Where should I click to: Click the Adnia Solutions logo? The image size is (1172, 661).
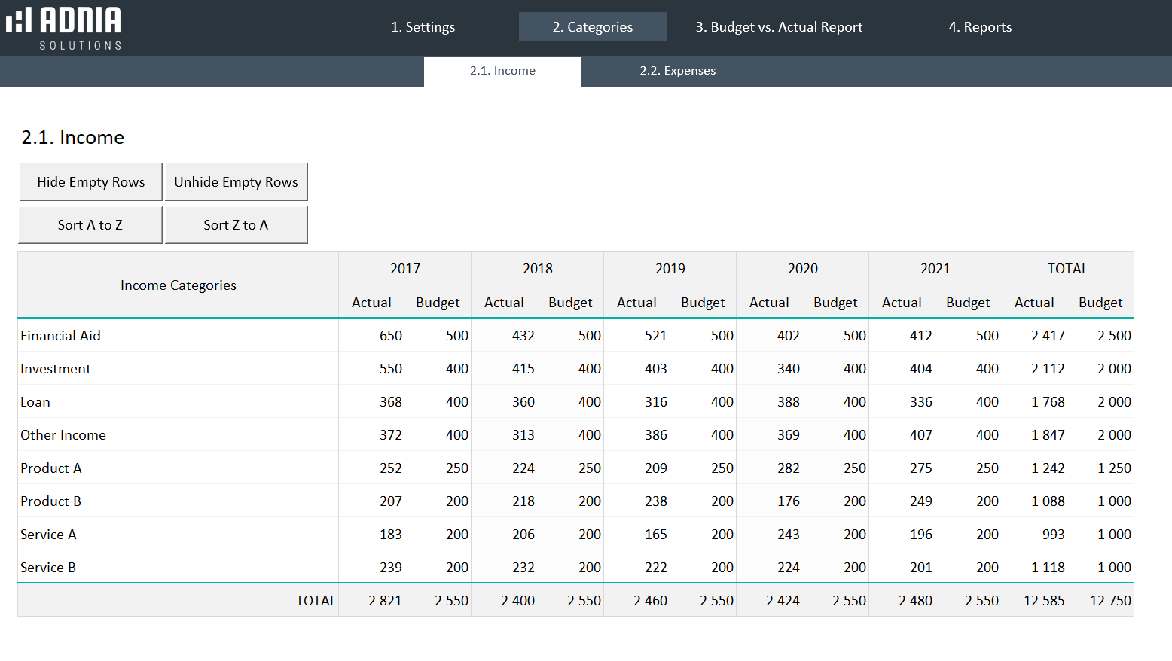pyautogui.click(x=64, y=29)
